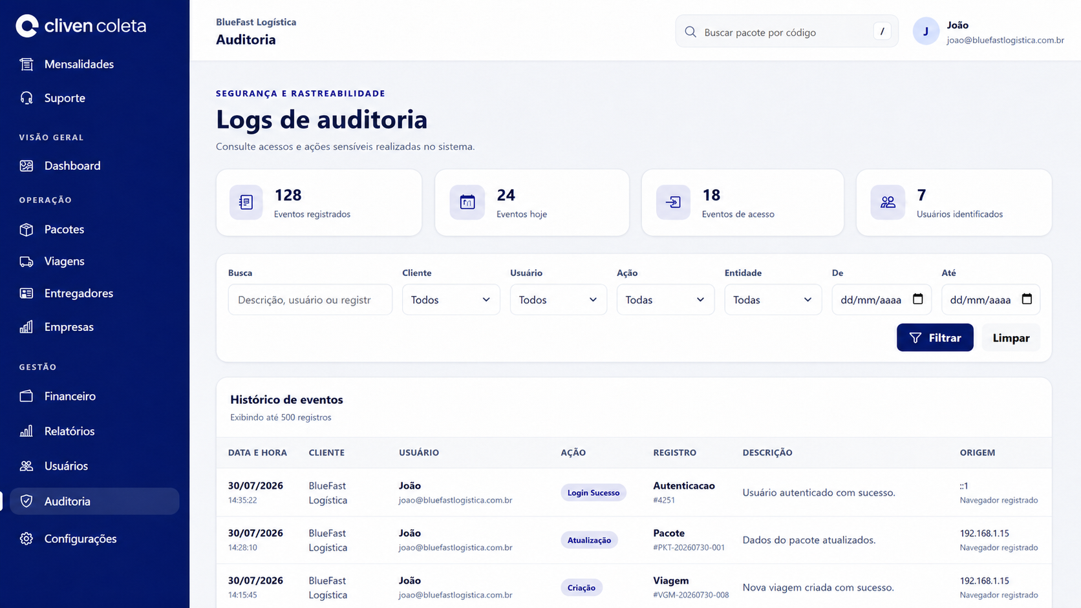Click Autenticacao record #4251

pyautogui.click(x=664, y=500)
